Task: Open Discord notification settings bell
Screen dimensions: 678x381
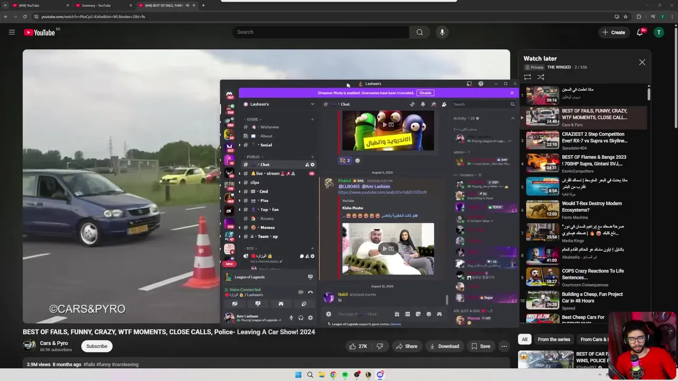Action: (x=423, y=104)
